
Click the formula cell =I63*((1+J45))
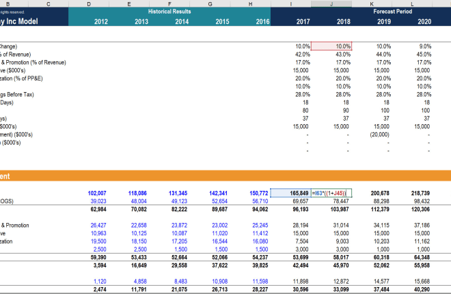click(x=331, y=193)
